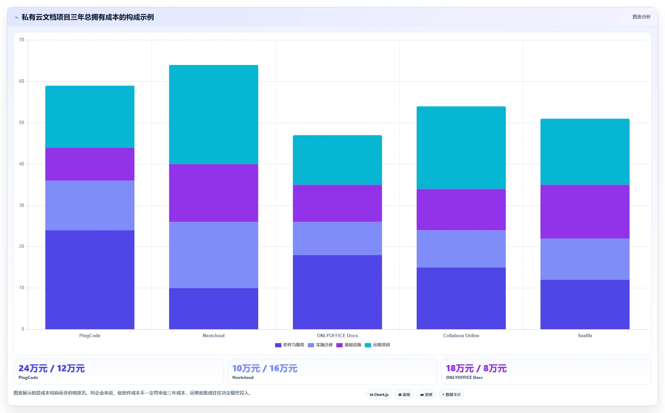Click the y-axis tick label 60
This screenshot has height=413, width=665.
[22, 81]
